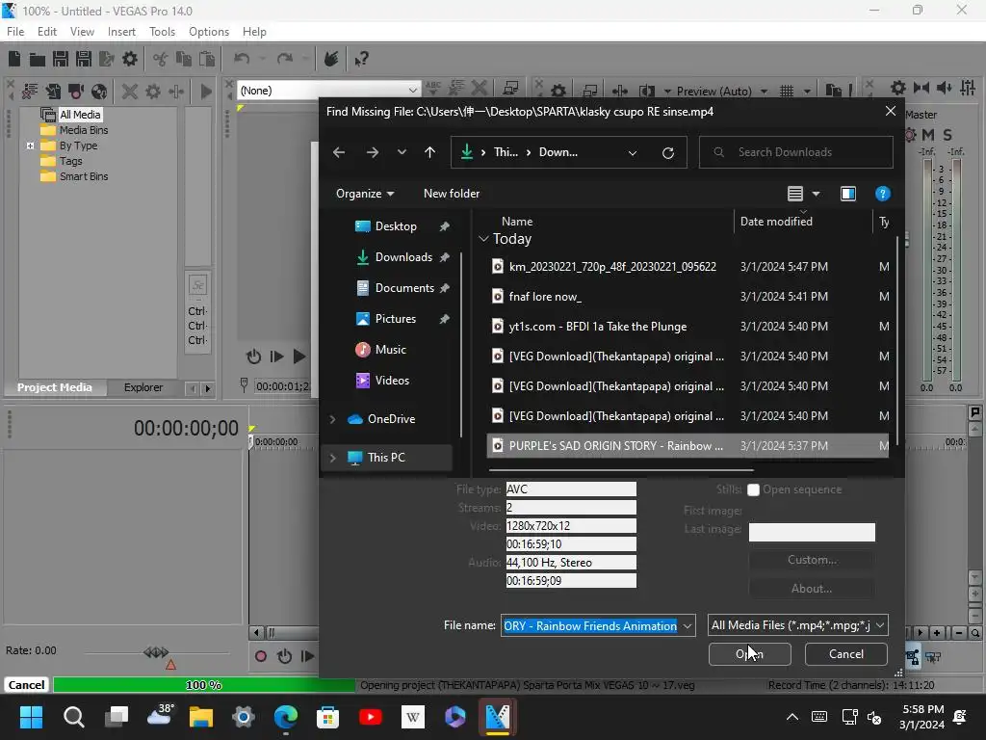The width and height of the screenshot is (986, 740).
Task: Check the Open sequence checkbox
Action: pos(753,489)
